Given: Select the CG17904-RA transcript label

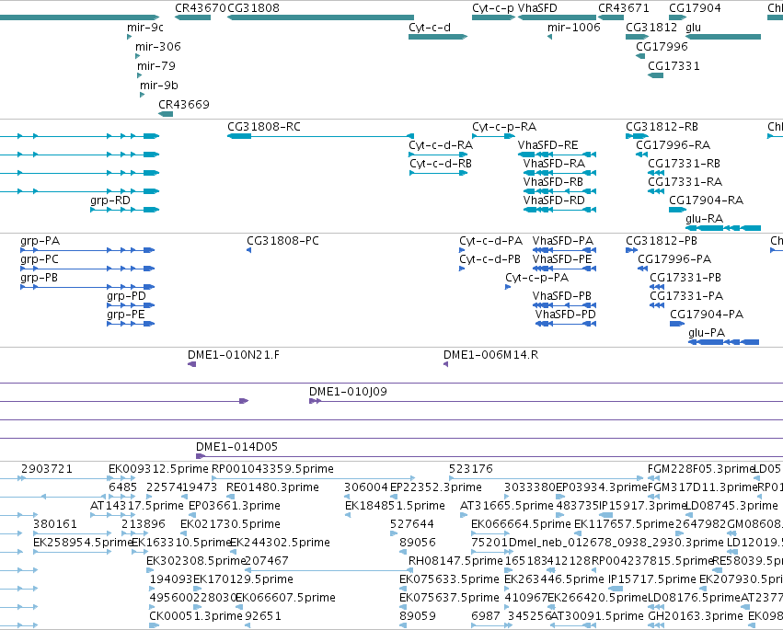Looking at the screenshot, I should click(706, 200).
